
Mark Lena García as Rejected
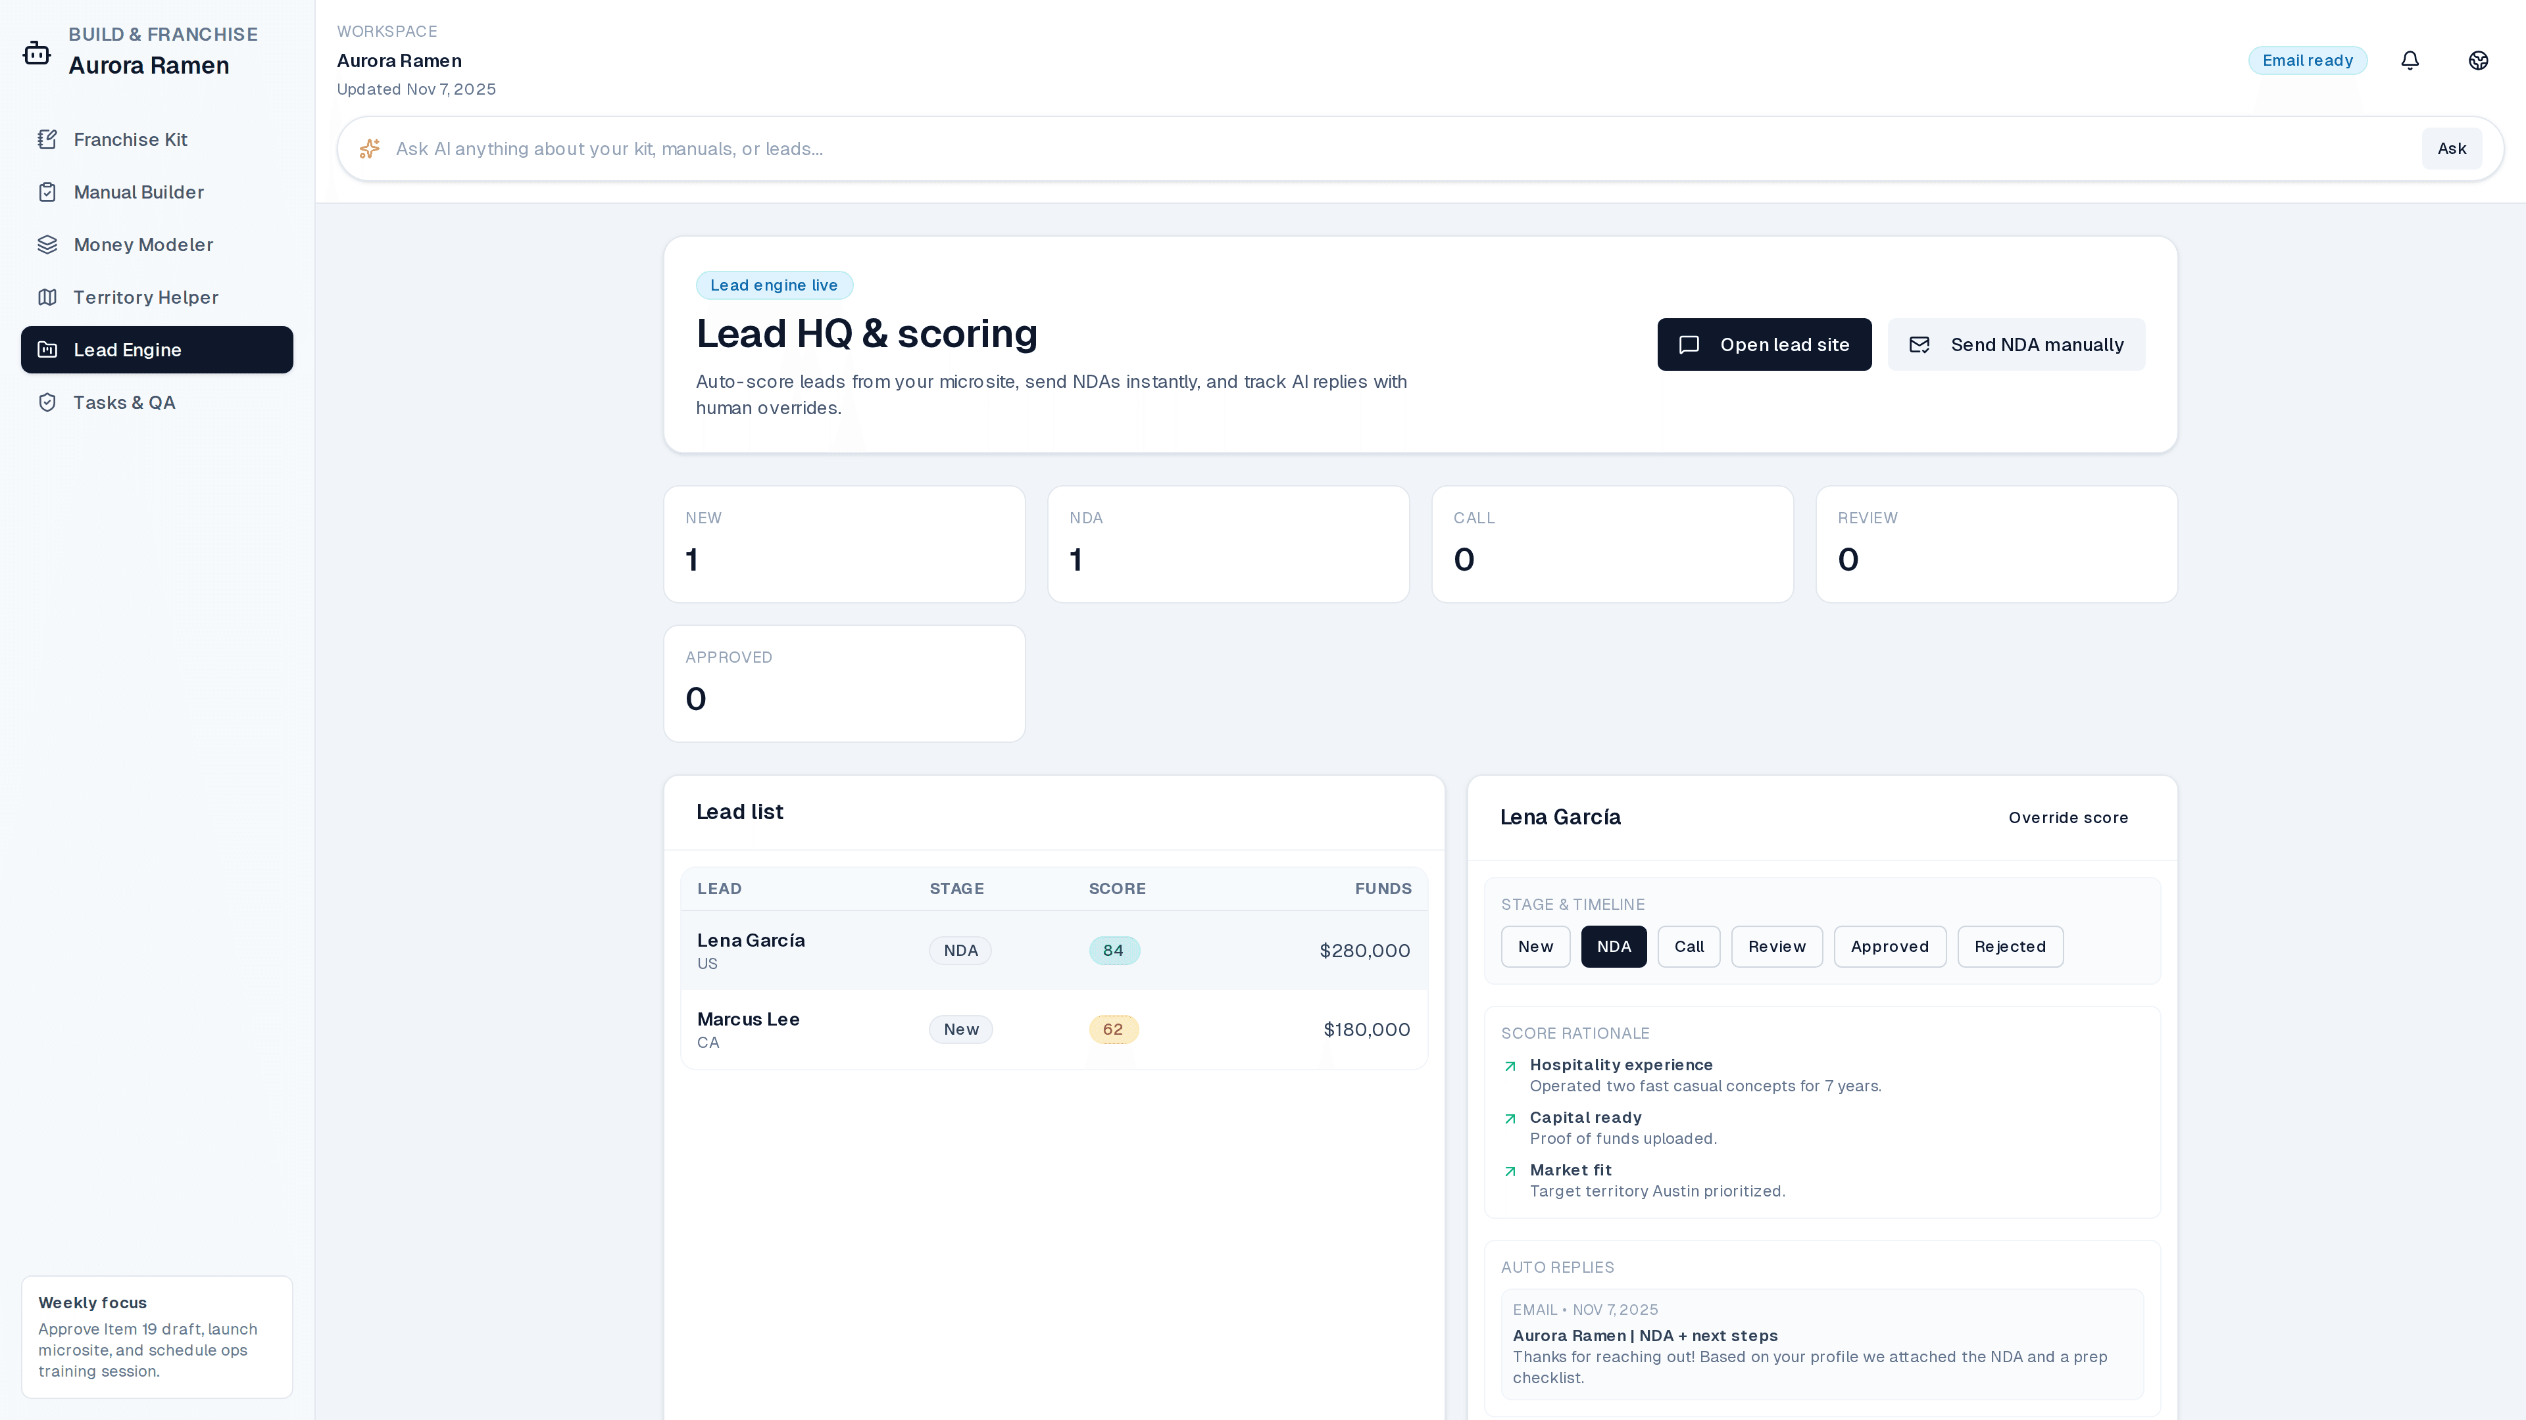(2010, 947)
